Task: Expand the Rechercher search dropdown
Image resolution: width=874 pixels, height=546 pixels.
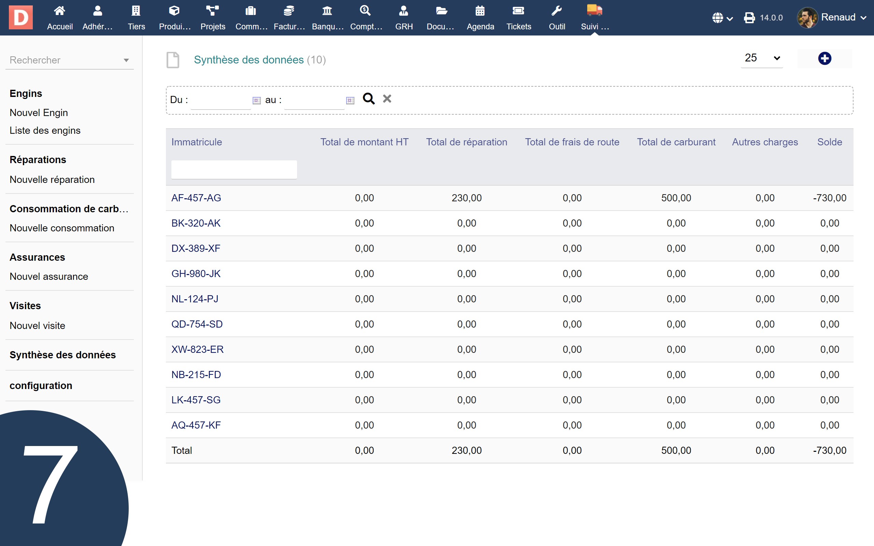Action: 126,60
